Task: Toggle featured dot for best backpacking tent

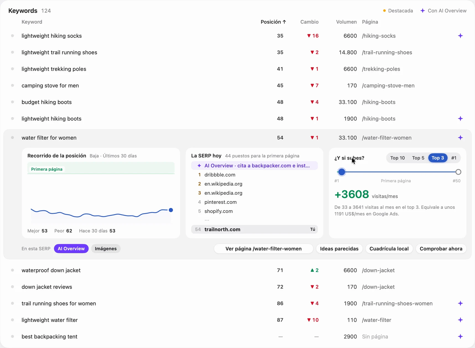Action: click(x=12, y=336)
